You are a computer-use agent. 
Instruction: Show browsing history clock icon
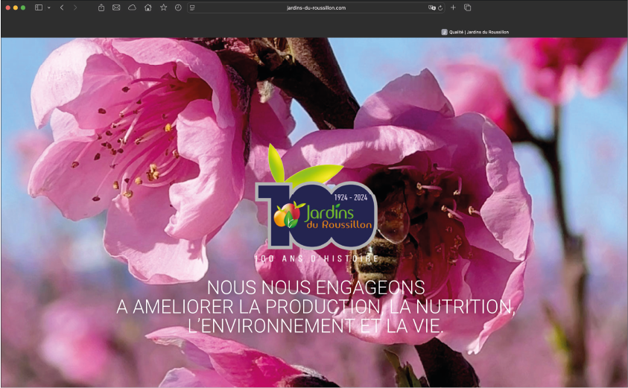coord(178,7)
